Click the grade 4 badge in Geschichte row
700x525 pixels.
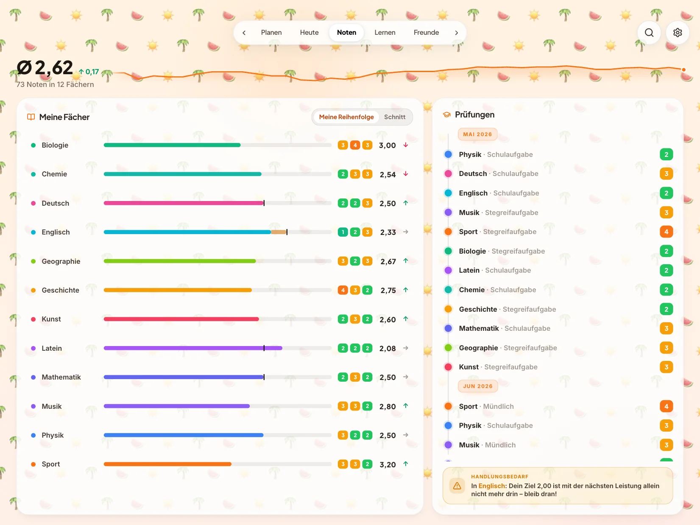pos(343,290)
